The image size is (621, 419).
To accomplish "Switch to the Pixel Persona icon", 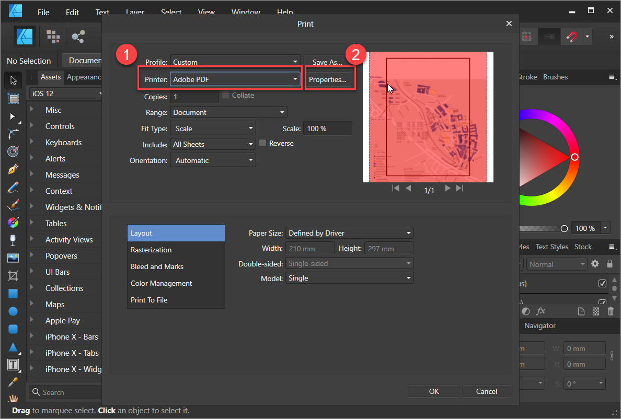I will 53,36.
